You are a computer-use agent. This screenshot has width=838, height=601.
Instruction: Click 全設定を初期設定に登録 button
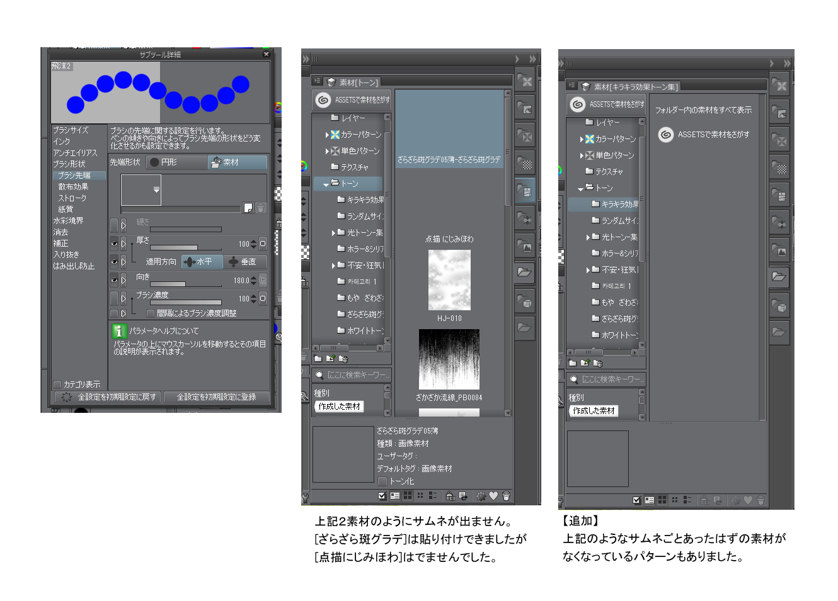(x=217, y=397)
